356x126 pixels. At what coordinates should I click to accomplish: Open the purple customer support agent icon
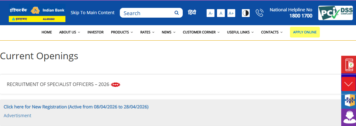tap(348, 117)
